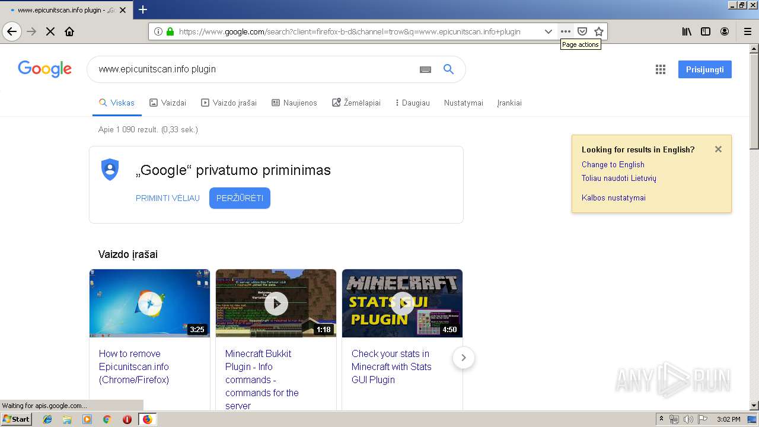Open Check your stats in Minecraft link
The height and width of the screenshot is (427, 759).
(x=391, y=367)
